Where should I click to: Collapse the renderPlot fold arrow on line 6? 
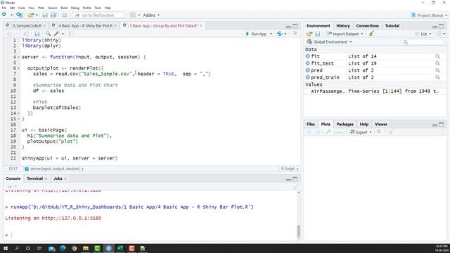click(x=19, y=68)
